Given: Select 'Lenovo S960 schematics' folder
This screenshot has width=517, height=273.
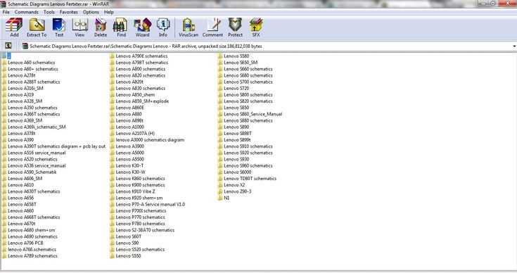Looking at the screenshot, I should pos(245,165).
